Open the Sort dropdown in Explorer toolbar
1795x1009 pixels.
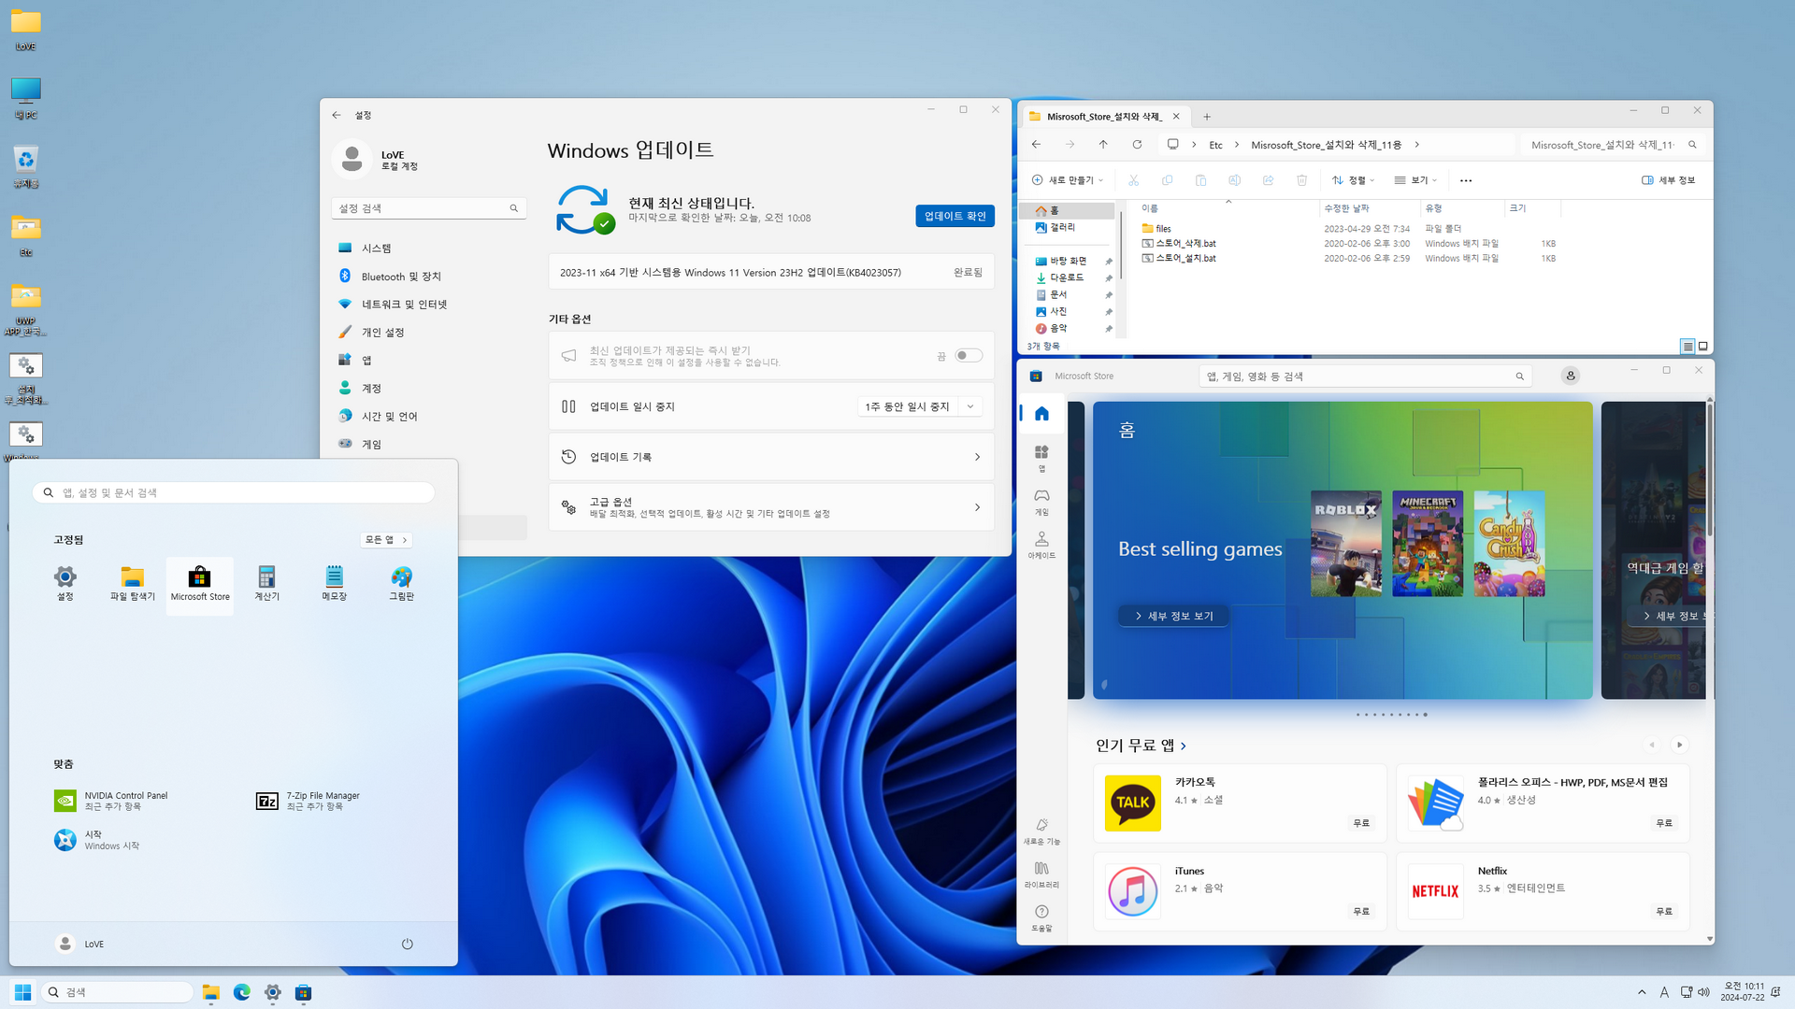(1353, 180)
